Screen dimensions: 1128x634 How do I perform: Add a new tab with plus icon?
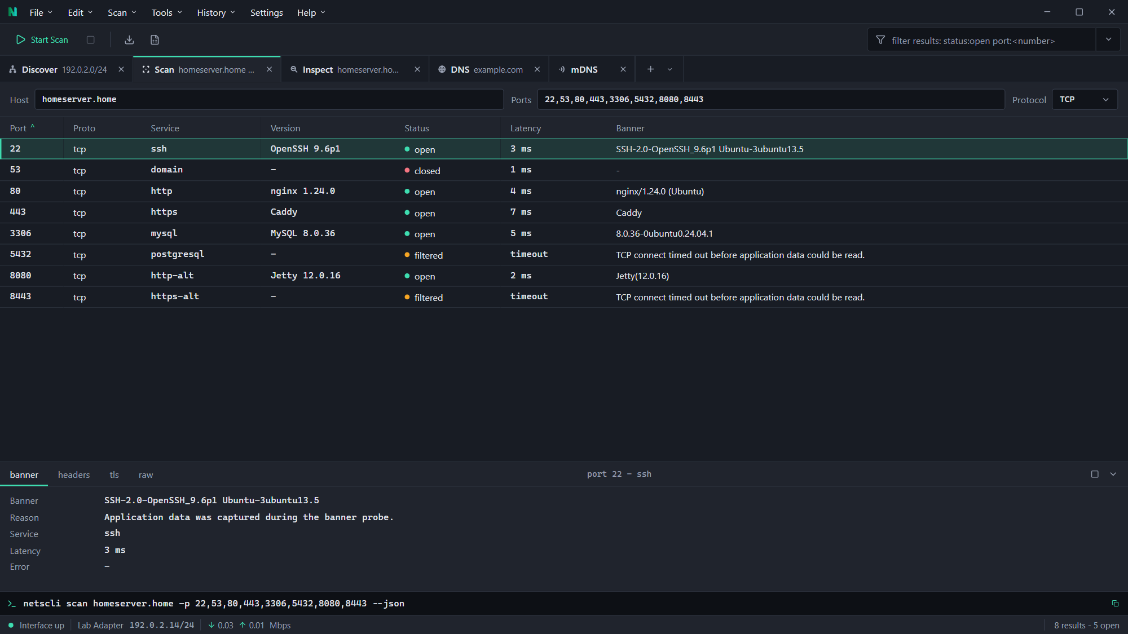pos(650,69)
